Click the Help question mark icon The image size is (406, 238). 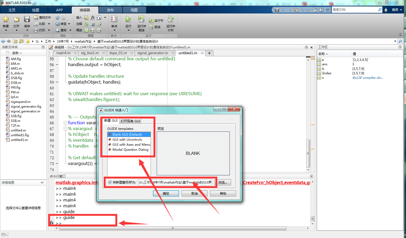click(321, 10)
